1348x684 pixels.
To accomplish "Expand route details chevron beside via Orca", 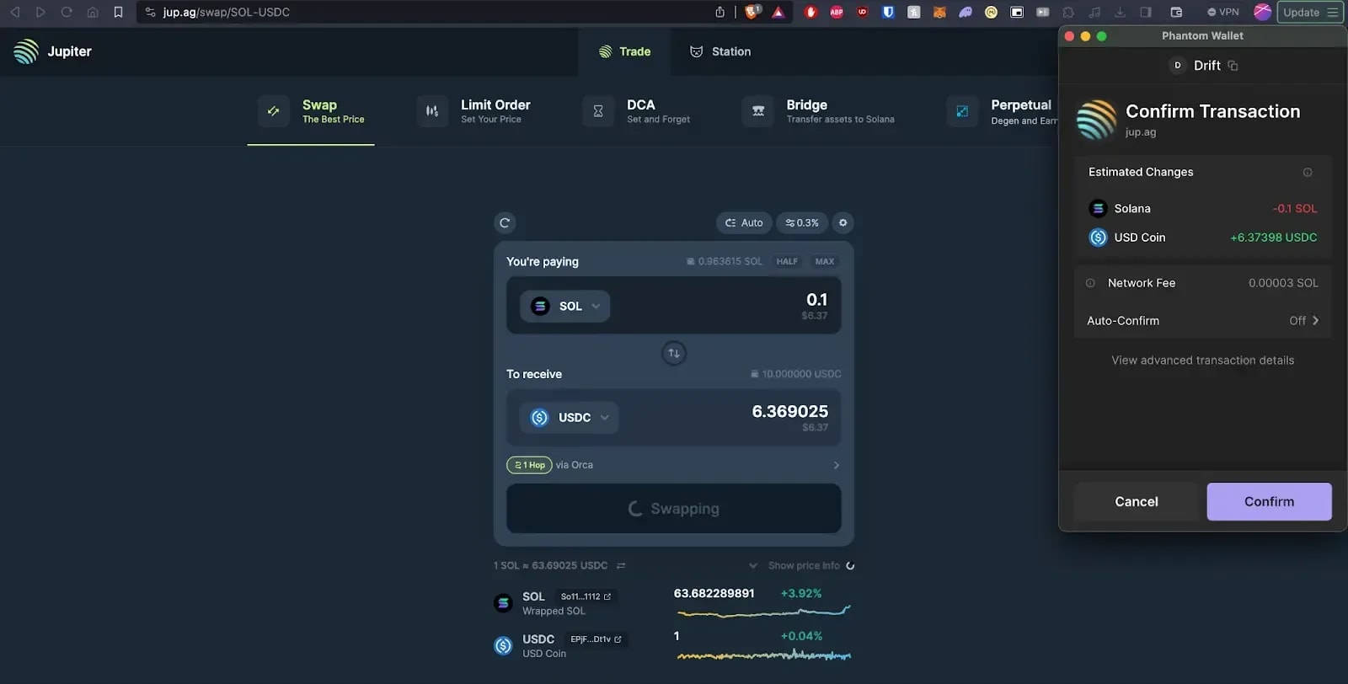I will 836,465.
